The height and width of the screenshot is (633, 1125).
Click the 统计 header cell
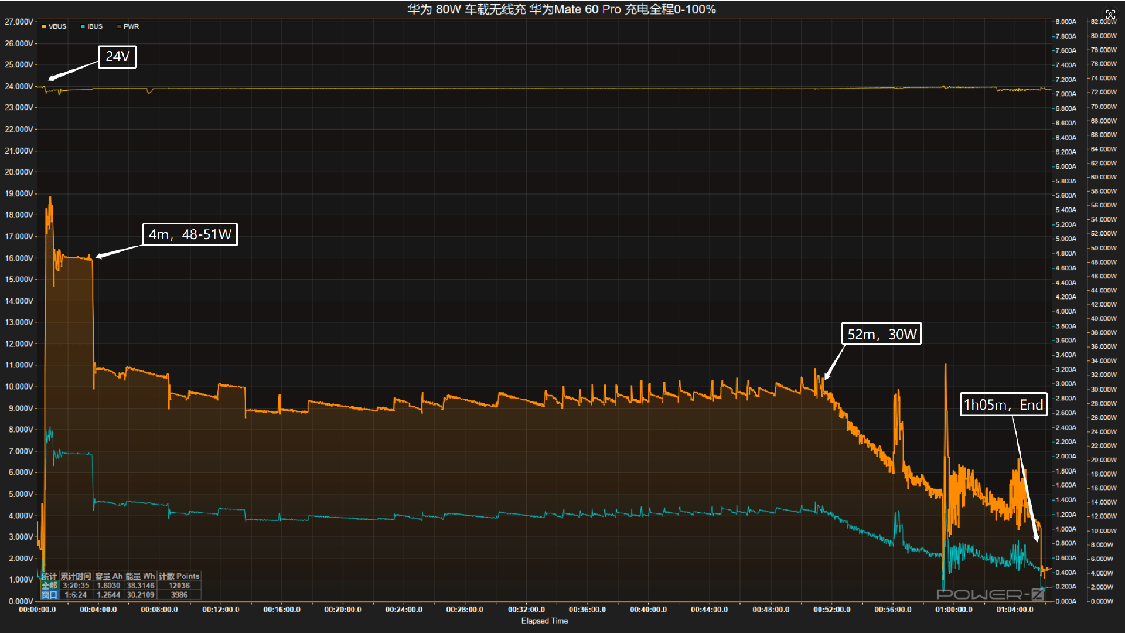pos(49,576)
